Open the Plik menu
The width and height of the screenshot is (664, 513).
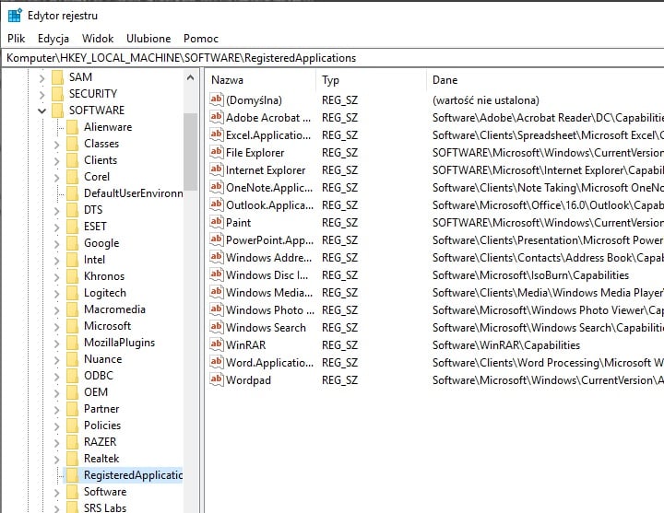[17, 39]
